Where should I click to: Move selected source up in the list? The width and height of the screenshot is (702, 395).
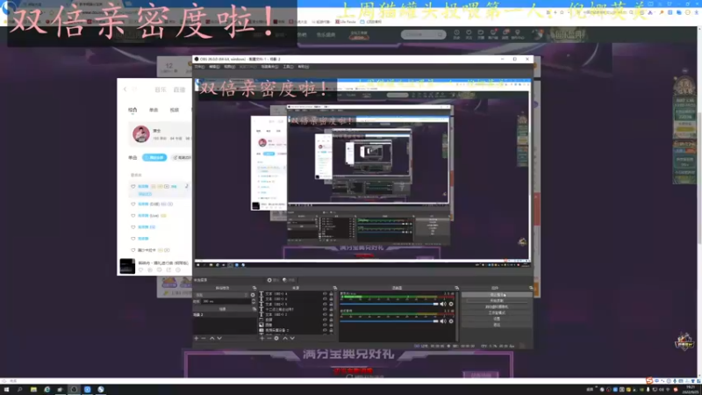point(285,338)
